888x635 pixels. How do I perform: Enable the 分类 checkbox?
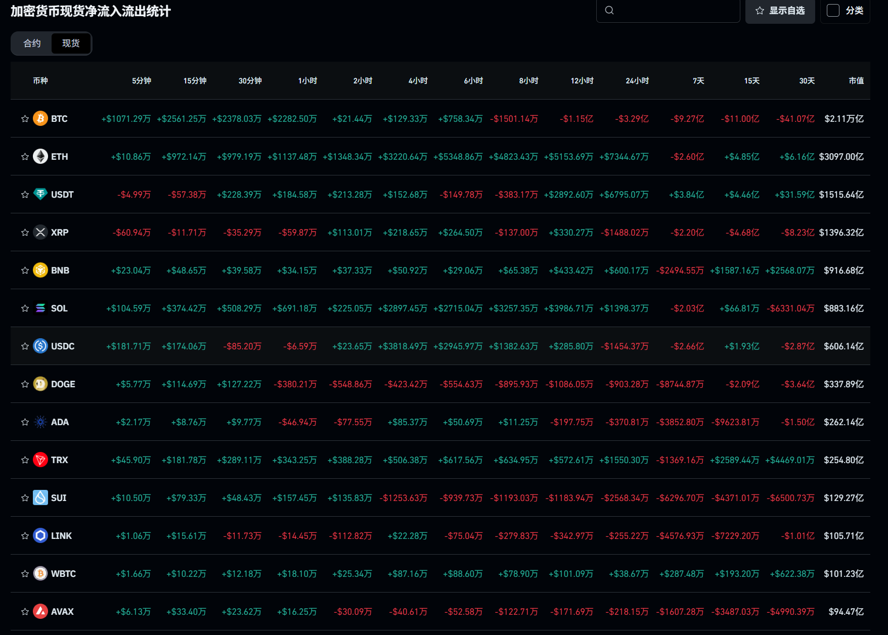pyautogui.click(x=833, y=10)
